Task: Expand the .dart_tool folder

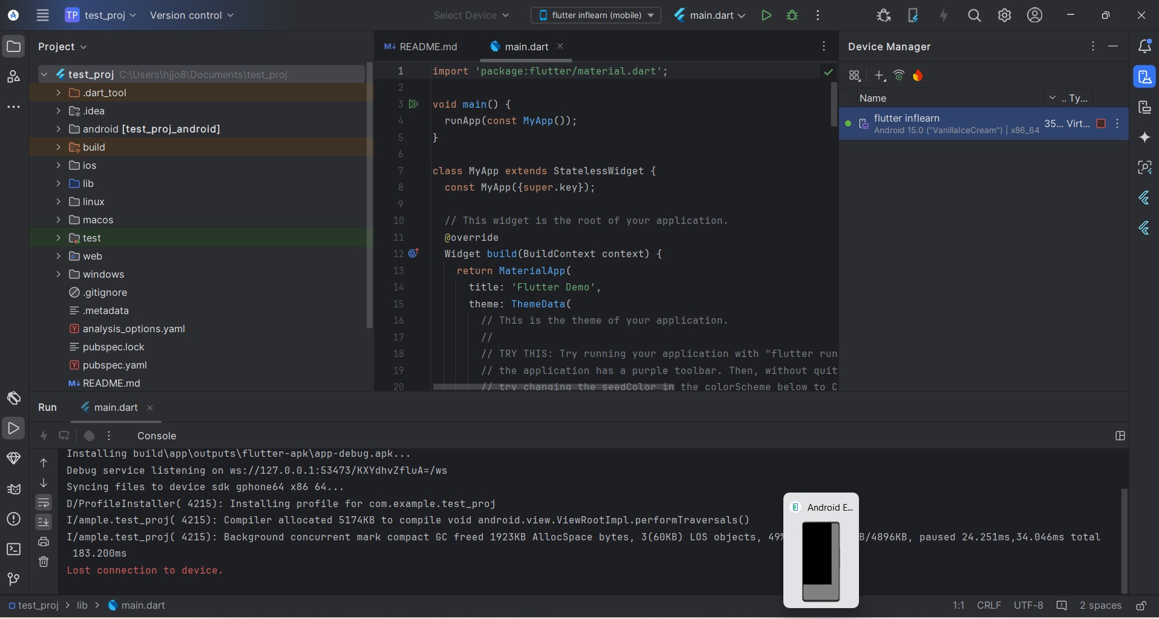Action: click(59, 93)
